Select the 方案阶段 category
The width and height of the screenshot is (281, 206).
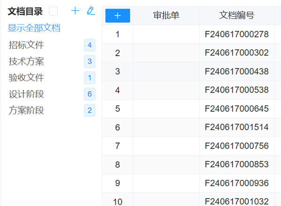pyautogui.click(x=26, y=110)
